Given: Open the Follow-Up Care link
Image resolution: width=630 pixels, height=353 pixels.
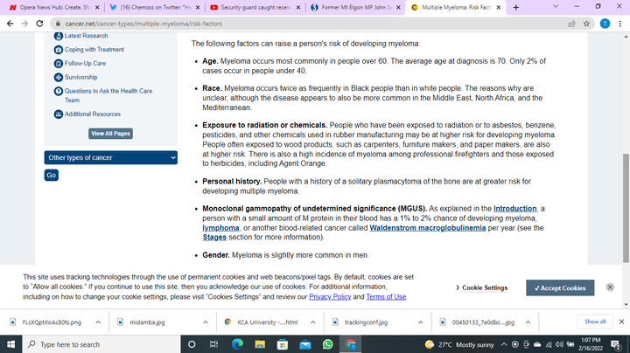Looking at the screenshot, I should (85, 64).
